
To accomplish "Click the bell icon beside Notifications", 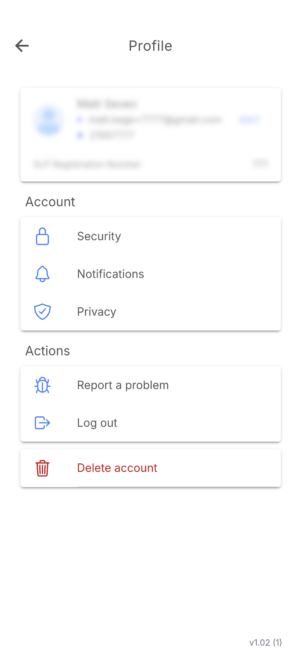I will tap(42, 274).
